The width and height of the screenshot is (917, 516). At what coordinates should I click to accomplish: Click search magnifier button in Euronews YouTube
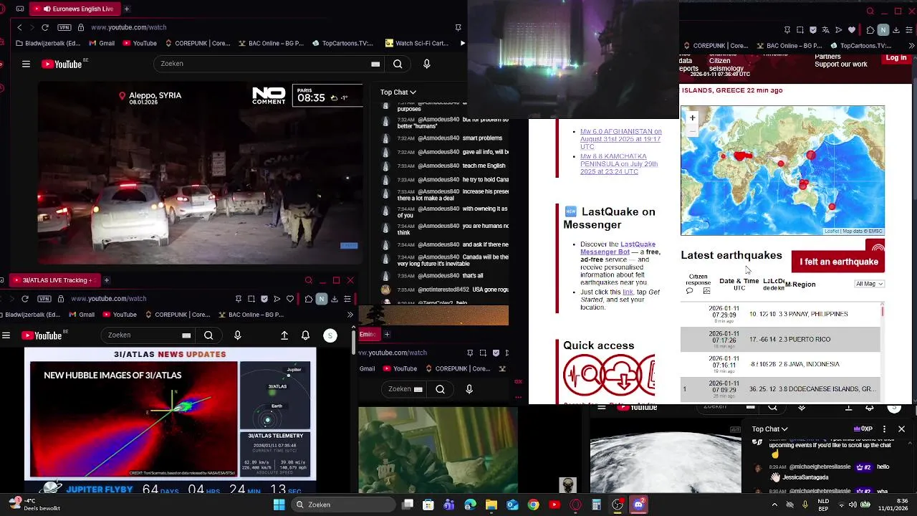pos(398,64)
